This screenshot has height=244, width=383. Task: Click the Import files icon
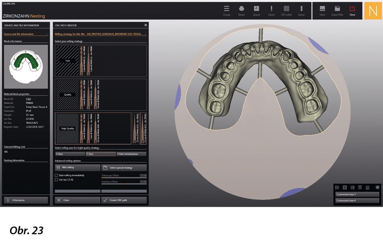[x=337, y=11]
